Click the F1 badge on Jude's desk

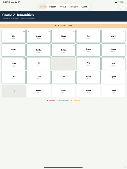point(24,59)
